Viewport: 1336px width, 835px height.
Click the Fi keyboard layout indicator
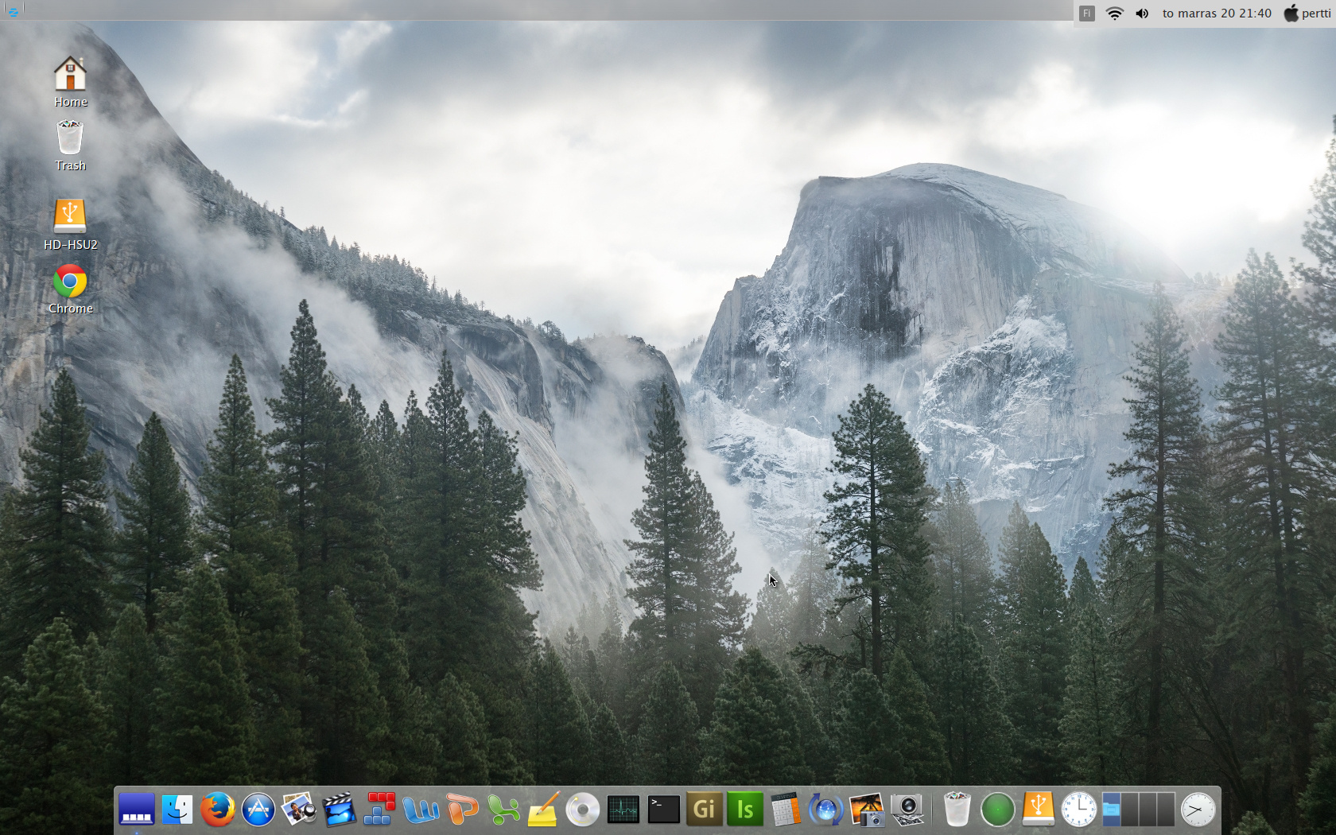pyautogui.click(x=1086, y=14)
